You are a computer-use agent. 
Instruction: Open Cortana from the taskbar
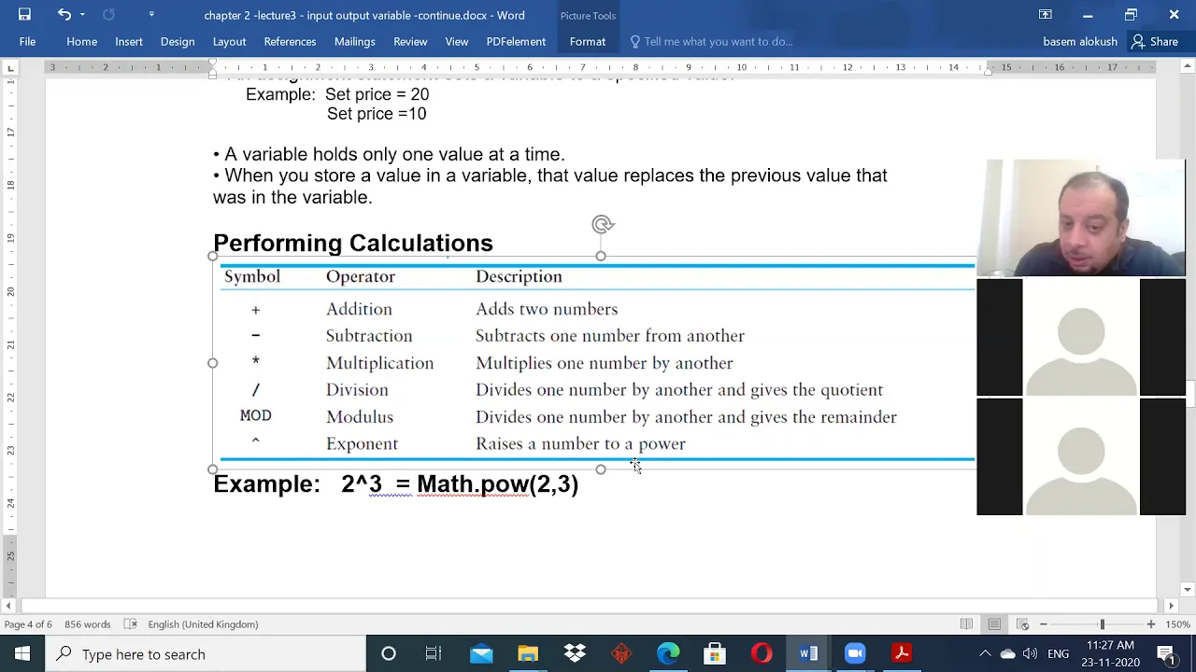click(388, 653)
